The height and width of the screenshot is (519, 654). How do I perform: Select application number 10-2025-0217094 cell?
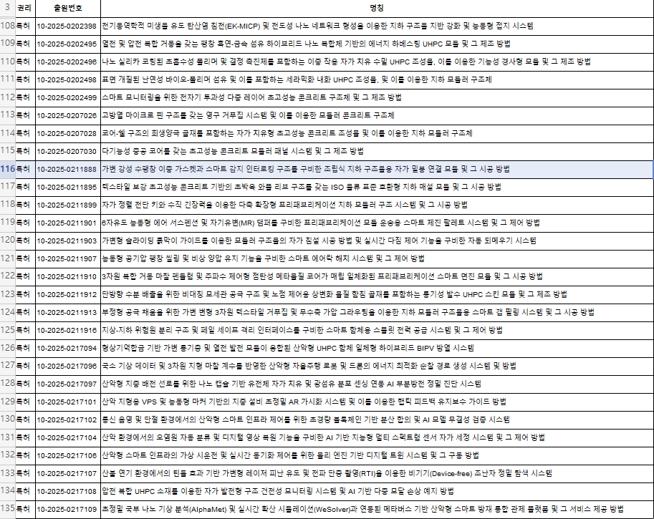[x=67, y=348]
